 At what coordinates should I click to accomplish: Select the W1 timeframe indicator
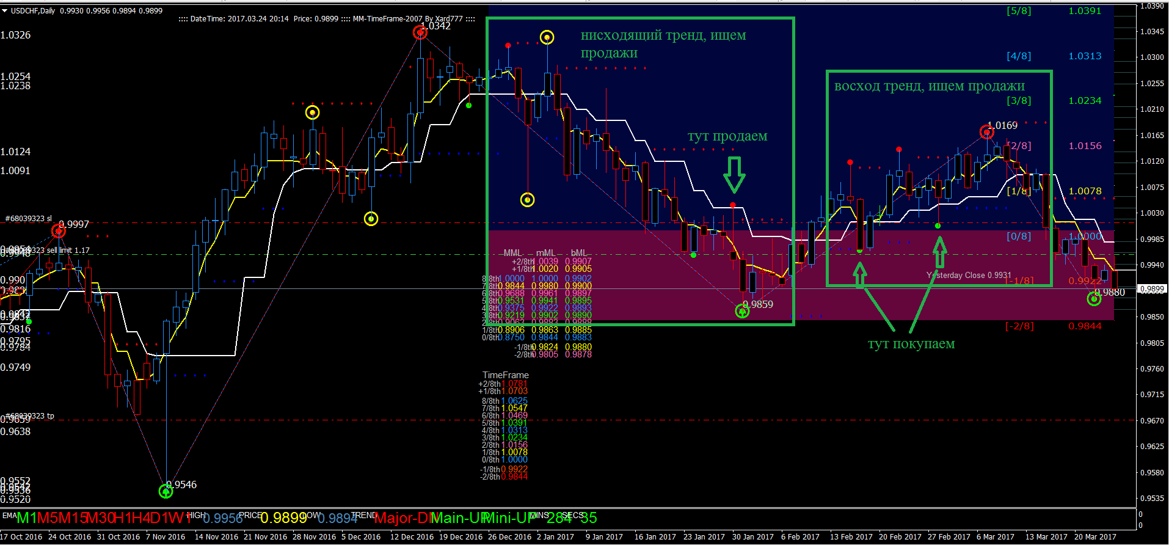click(178, 518)
